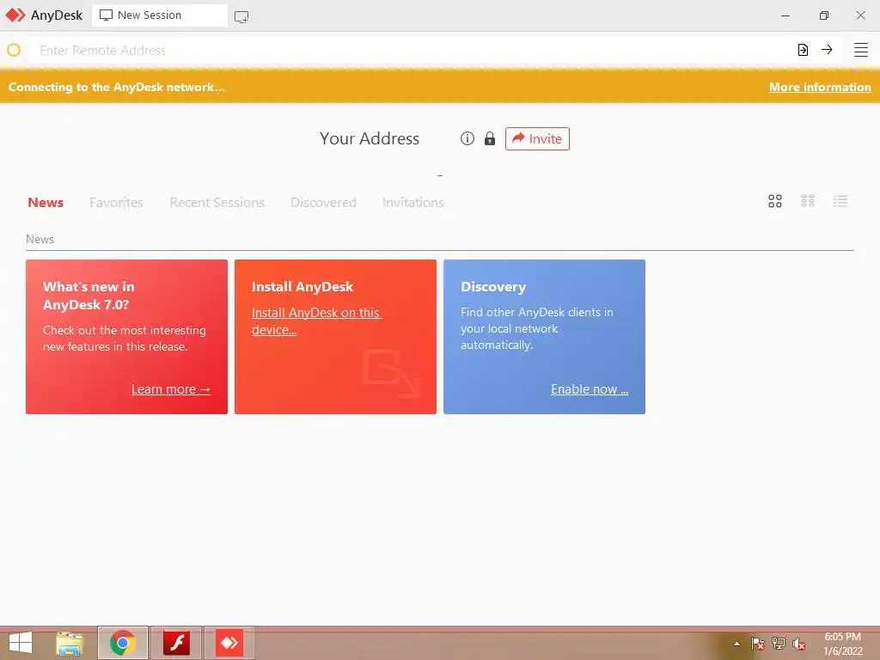Switch to small tiles view
Image resolution: width=880 pixels, height=660 pixels.
coord(808,201)
